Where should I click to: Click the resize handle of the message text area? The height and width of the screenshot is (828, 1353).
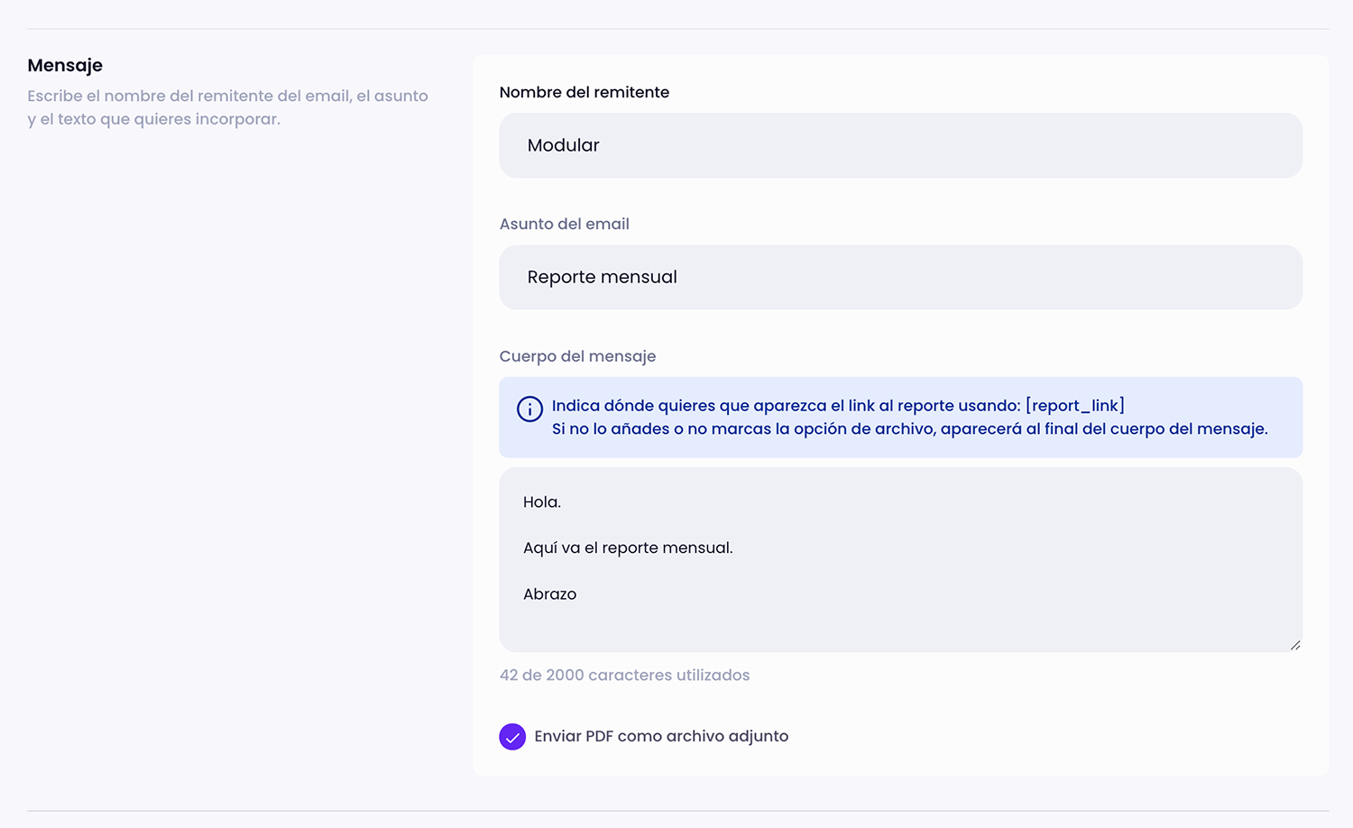click(x=1295, y=645)
